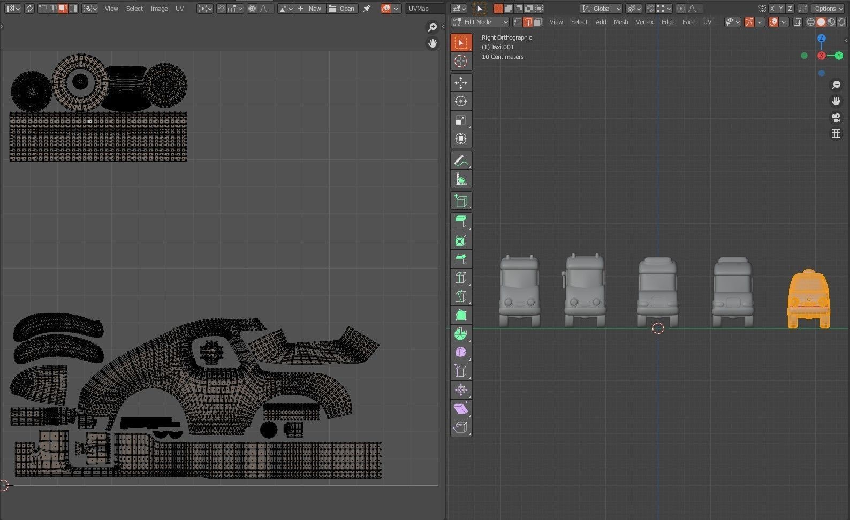Toggle X axis mirror in viewport header
Viewport: 850px width, 520px height.
point(772,9)
